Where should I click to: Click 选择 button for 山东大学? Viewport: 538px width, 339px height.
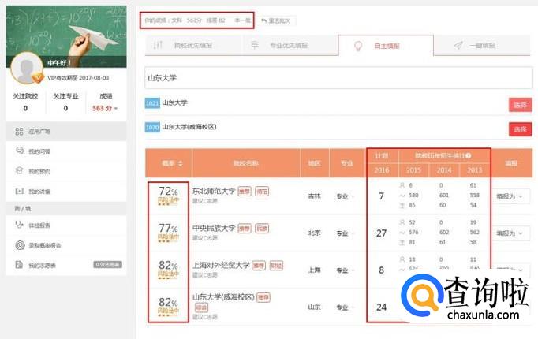[520, 105]
